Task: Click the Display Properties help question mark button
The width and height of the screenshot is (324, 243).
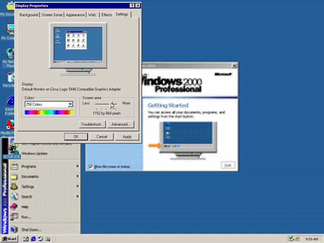Action: [x=132, y=6]
